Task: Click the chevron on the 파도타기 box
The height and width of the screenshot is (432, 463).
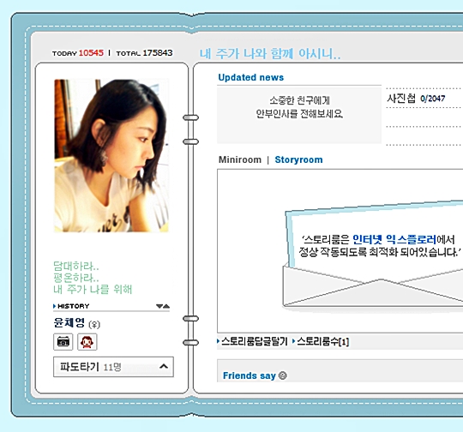Action: pos(164,367)
